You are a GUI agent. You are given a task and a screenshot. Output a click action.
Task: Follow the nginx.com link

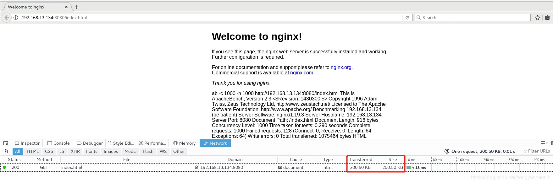point(301,73)
